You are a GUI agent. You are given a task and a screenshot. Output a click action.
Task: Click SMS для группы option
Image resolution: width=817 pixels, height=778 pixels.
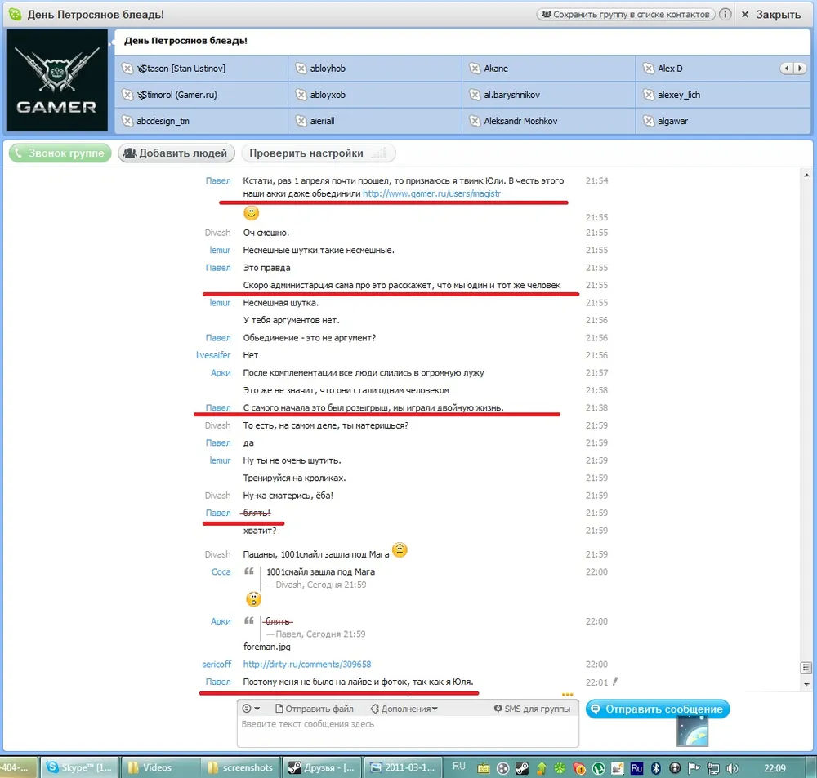(x=532, y=709)
